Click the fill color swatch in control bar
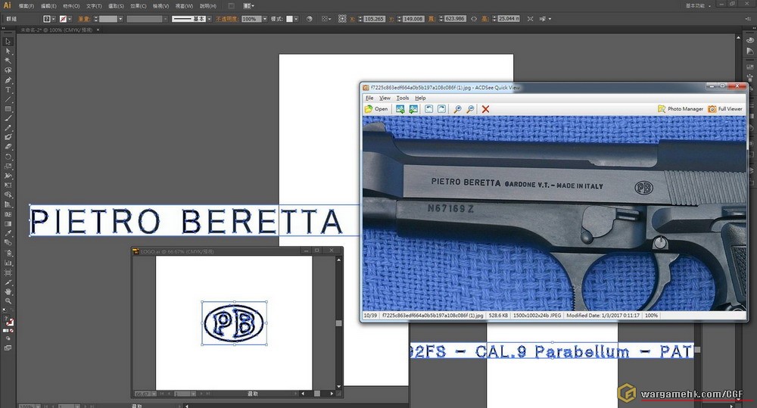Image resolution: width=757 pixels, height=408 pixels. 47,18
